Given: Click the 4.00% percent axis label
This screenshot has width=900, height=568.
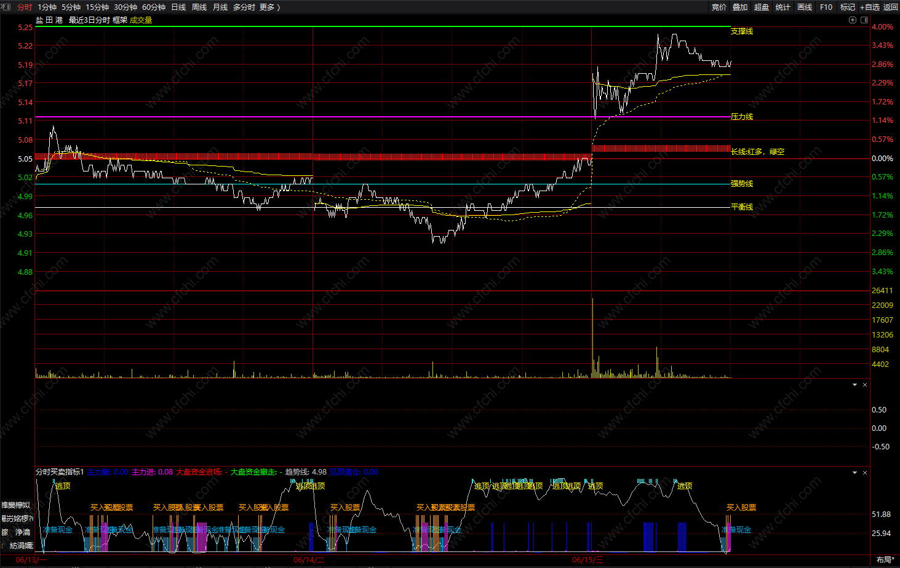Looking at the screenshot, I should [x=882, y=27].
